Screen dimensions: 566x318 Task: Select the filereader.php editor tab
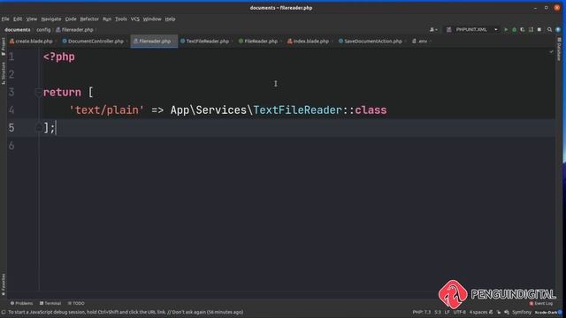click(x=154, y=42)
